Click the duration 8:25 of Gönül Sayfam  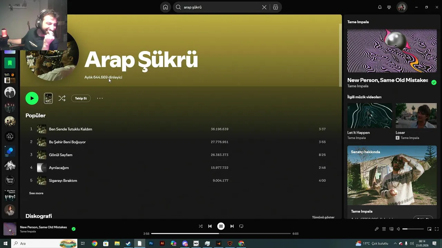coord(322,155)
